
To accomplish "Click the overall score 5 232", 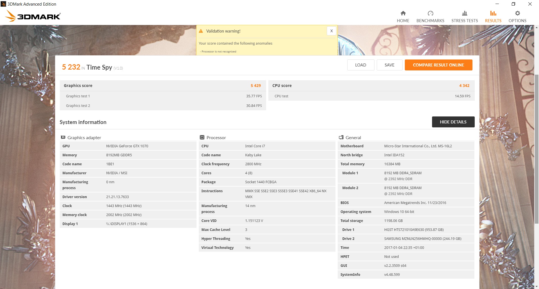I will pyautogui.click(x=71, y=67).
